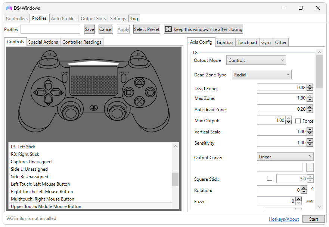This screenshot has height=227, width=329.
Task: Click the Axis Config panel scrollbar thumb
Action: 319,72
